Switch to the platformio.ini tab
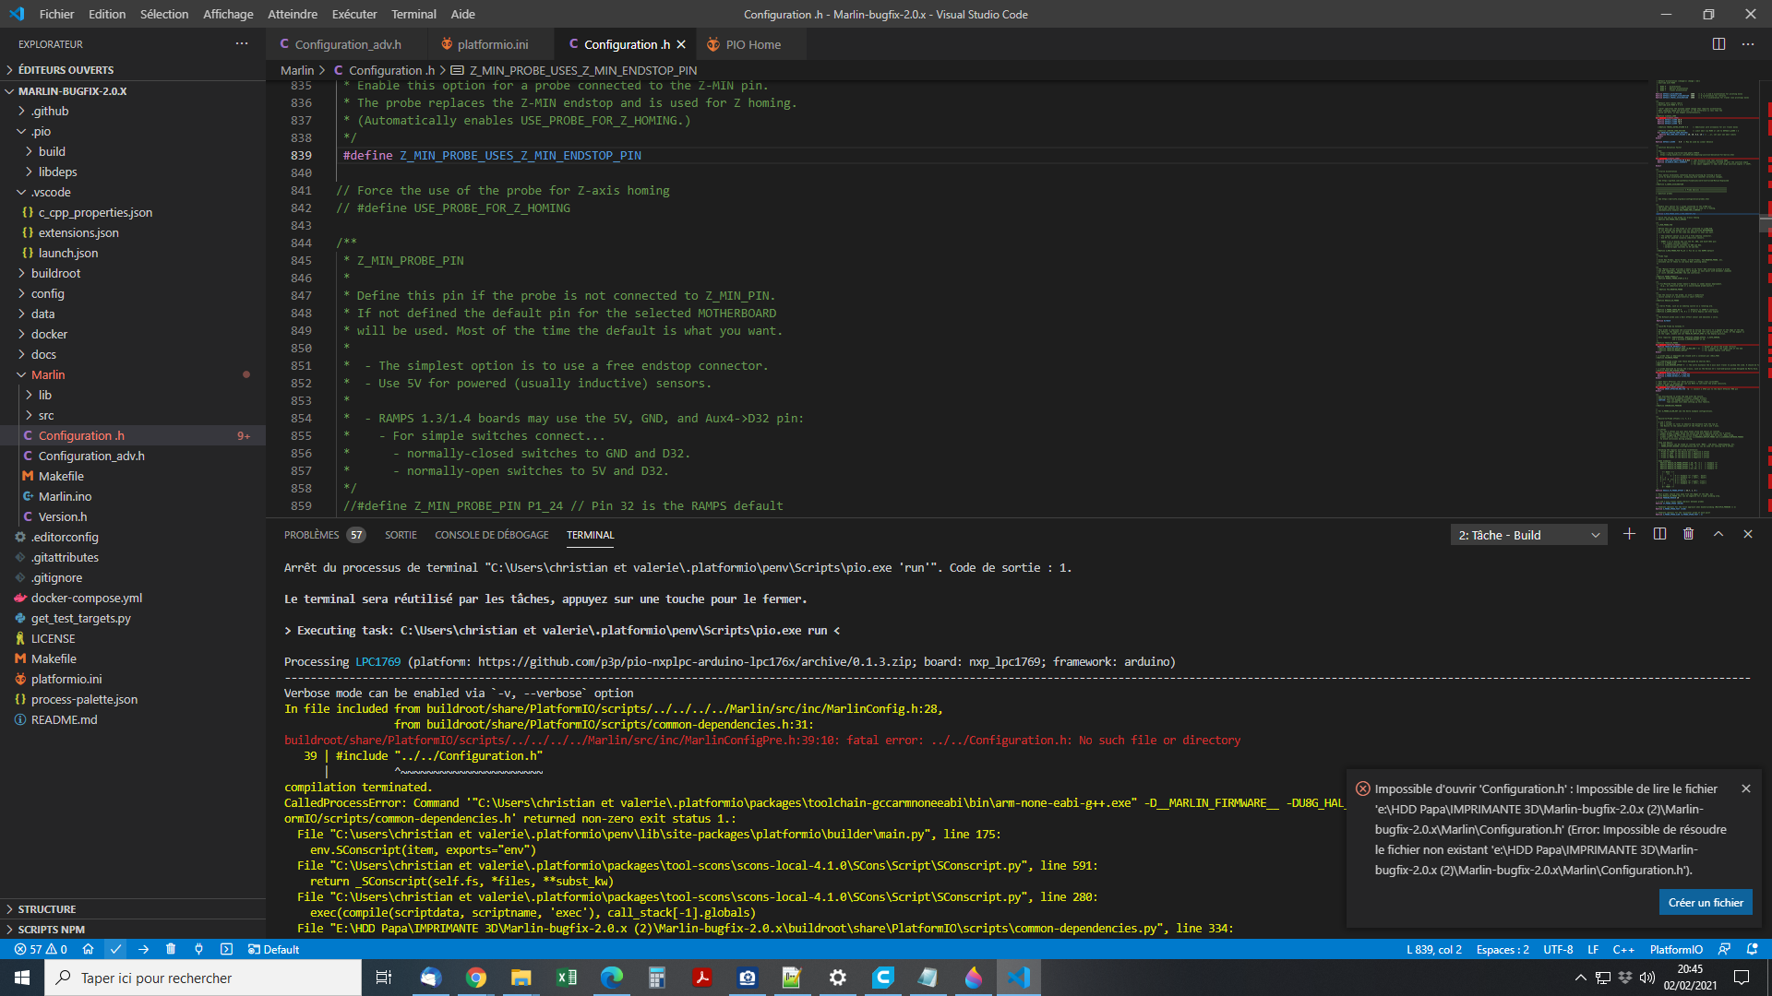This screenshot has width=1772, height=996. 492,44
